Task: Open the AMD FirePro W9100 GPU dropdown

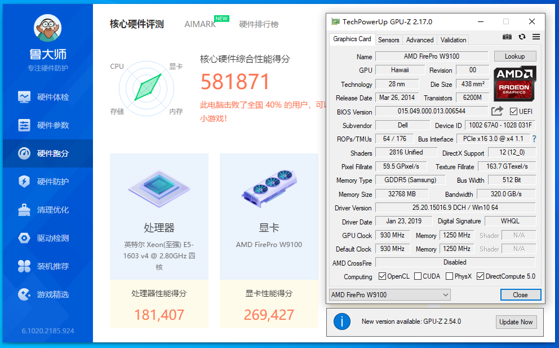Action: pyautogui.click(x=389, y=295)
